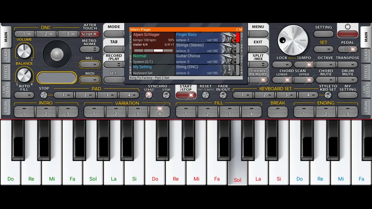Image resolution: width=372 pixels, height=209 pixels.
Task: Tap the Fade In/Out round button
Action: pyautogui.click(x=223, y=95)
